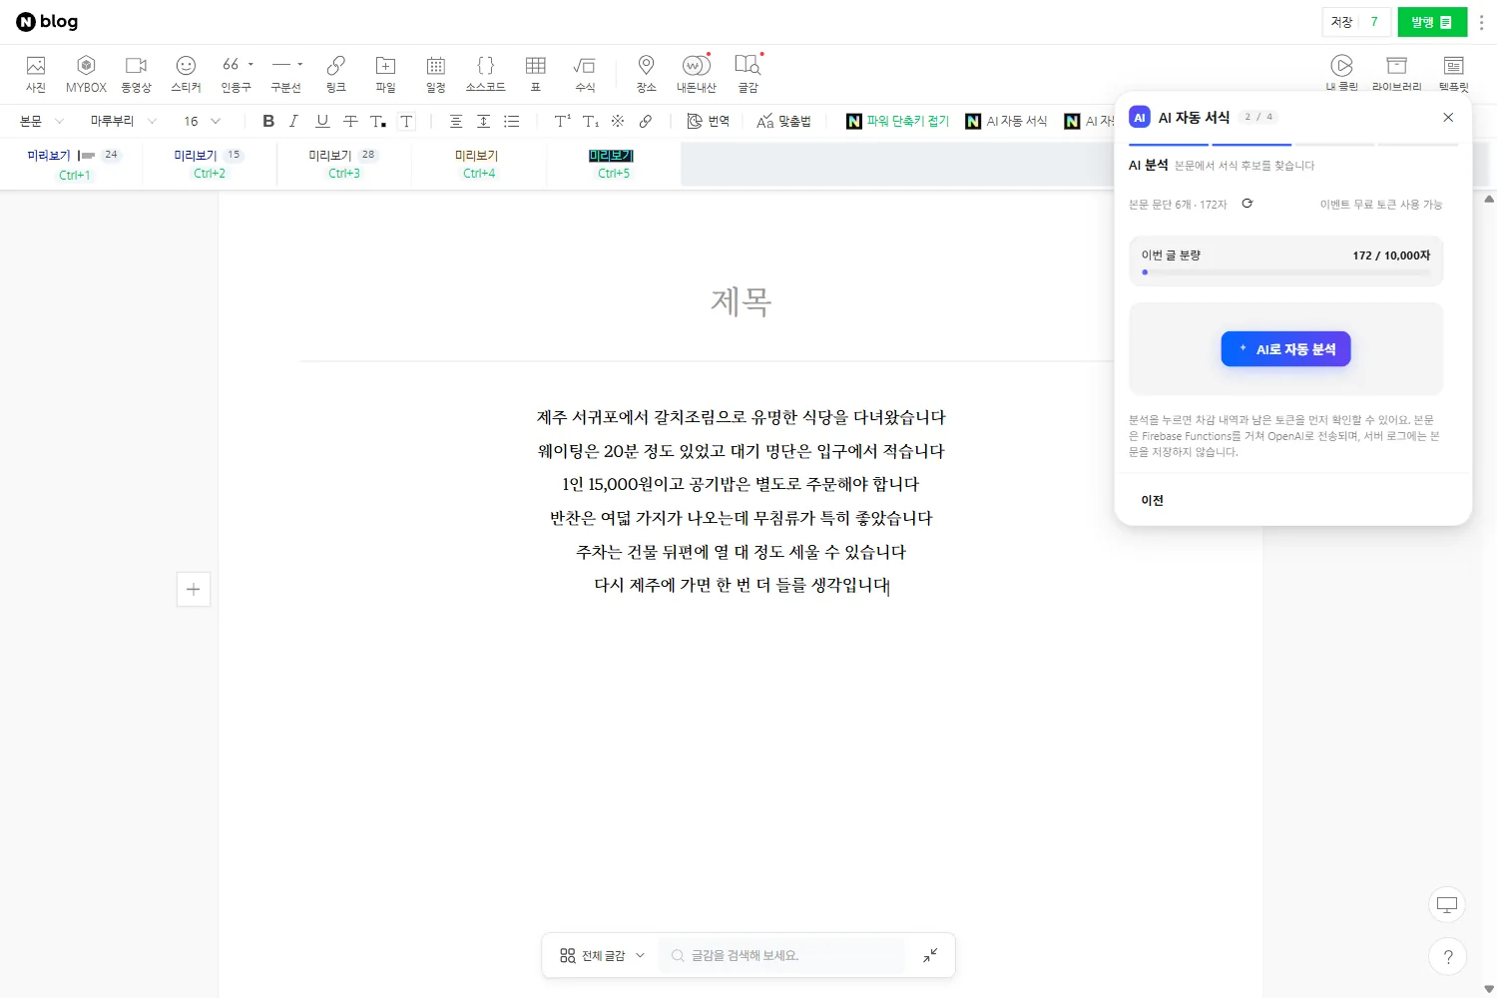Add a place with 장소 icon
The image size is (1497, 998).
point(647,74)
